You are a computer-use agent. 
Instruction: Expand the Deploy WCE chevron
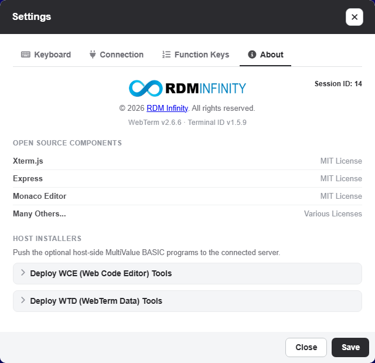click(x=23, y=273)
